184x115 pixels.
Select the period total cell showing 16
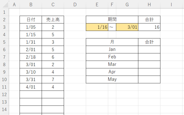(149, 27)
